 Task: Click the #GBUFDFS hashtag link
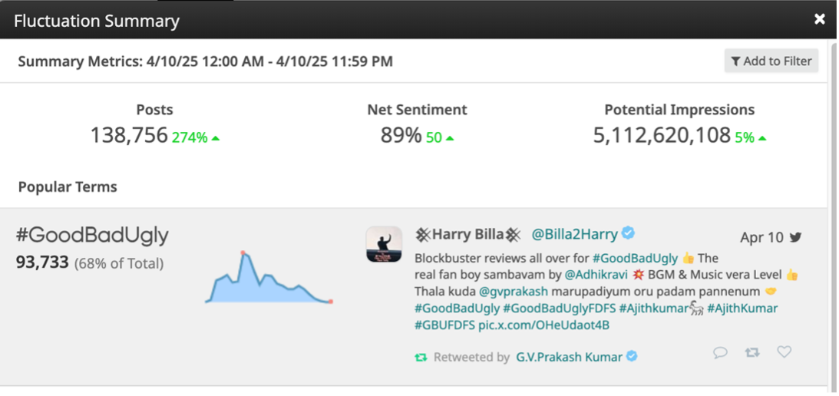coord(444,325)
